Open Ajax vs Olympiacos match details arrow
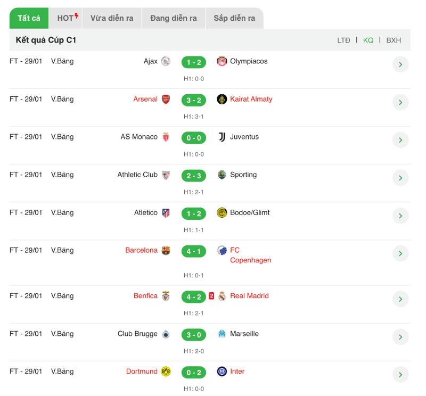The height and width of the screenshot is (396, 426). pyautogui.click(x=400, y=64)
